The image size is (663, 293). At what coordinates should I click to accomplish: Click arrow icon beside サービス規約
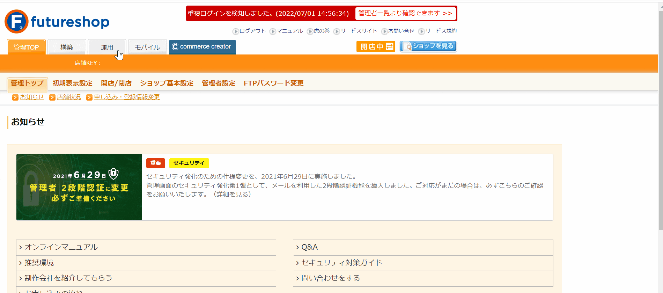coord(421,31)
